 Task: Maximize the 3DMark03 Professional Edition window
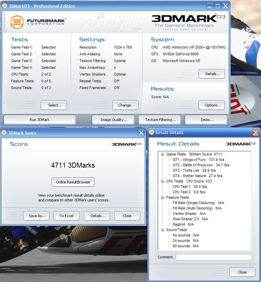(218, 6)
